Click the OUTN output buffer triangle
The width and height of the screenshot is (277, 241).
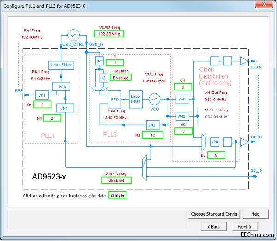pyautogui.click(x=243, y=61)
